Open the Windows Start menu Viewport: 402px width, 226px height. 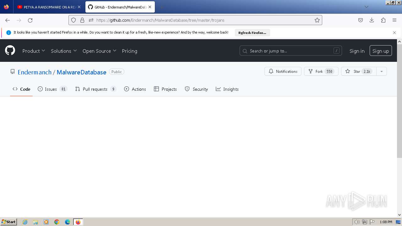tap(9, 222)
